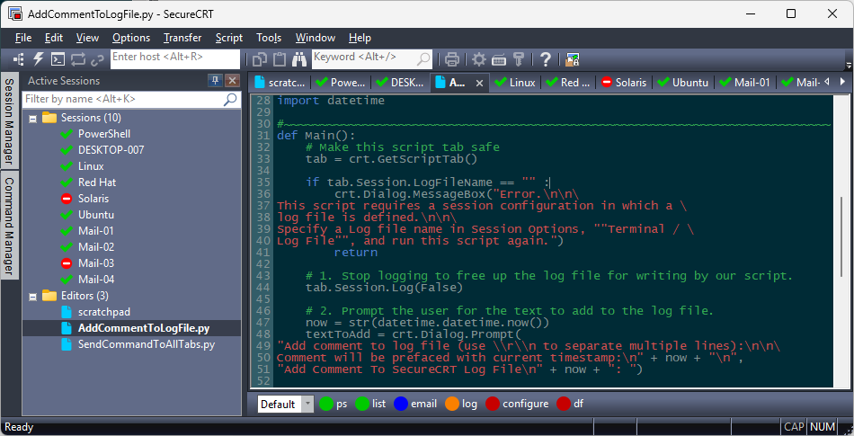
Task: Switch to the Solaris tab
Action: pos(623,82)
